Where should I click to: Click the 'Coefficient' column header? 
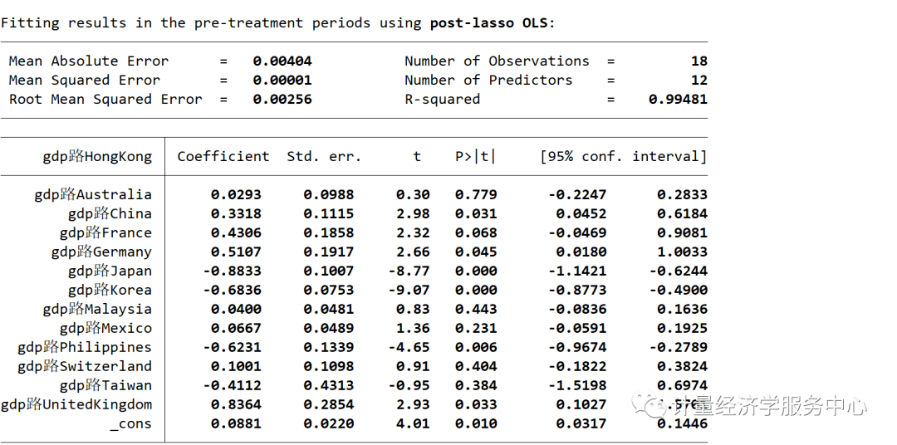223,157
